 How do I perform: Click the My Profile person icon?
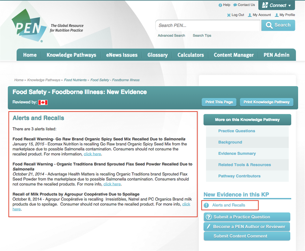[x=277, y=15]
